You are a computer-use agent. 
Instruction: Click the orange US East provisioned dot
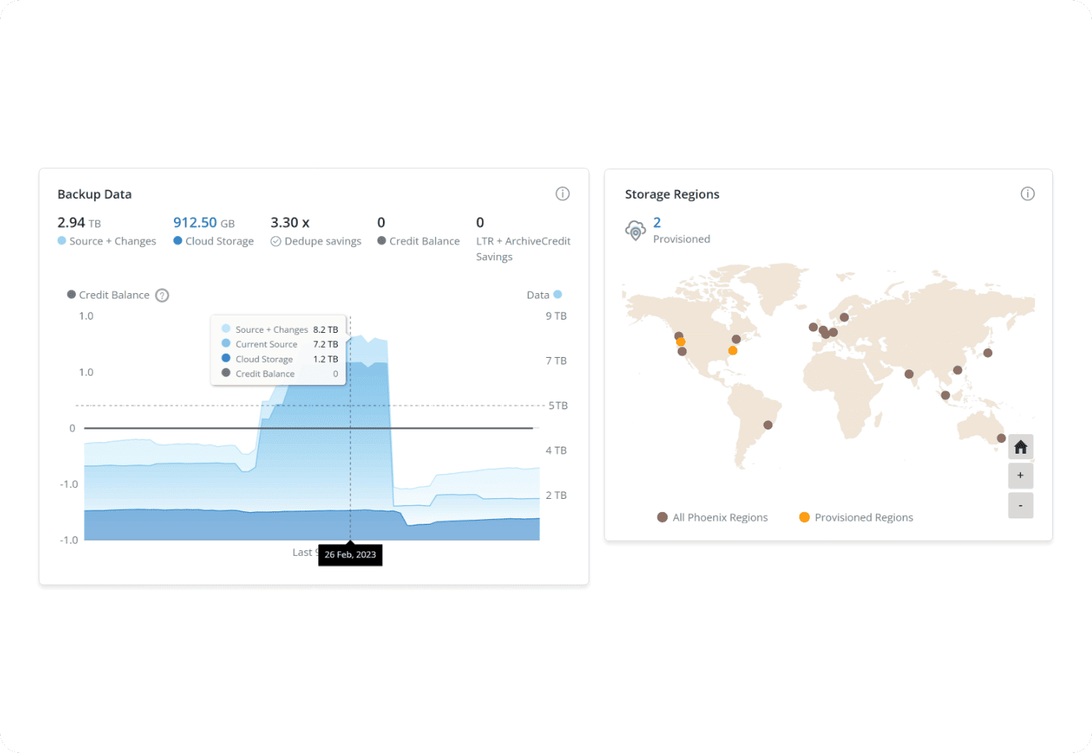pyautogui.click(x=732, y=351)
